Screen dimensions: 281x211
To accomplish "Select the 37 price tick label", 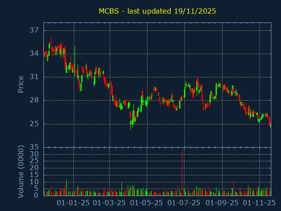I will click(x=34, y=30).
